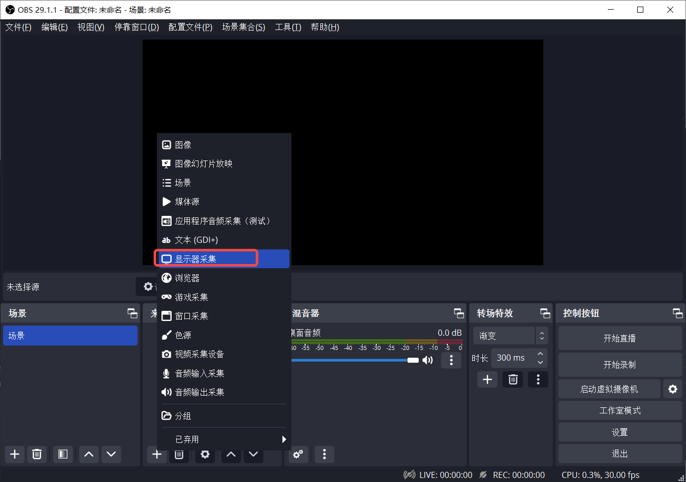The width and height of the screenshot is (686, 482).
Task: Pop out the 场景 panel
Action: click(x=133, y=313)
